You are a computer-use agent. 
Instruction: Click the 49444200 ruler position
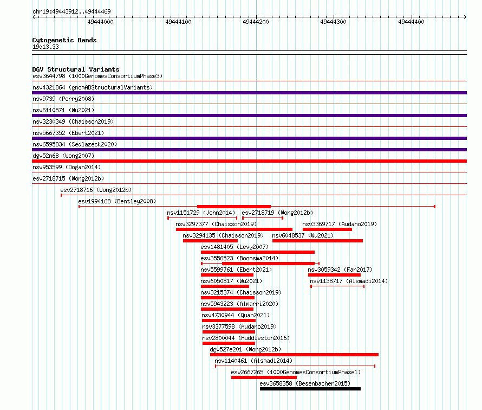pos(256,22)
